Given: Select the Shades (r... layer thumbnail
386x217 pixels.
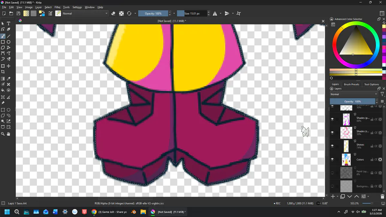Looking at the screenshot, I should click(346, 133).
